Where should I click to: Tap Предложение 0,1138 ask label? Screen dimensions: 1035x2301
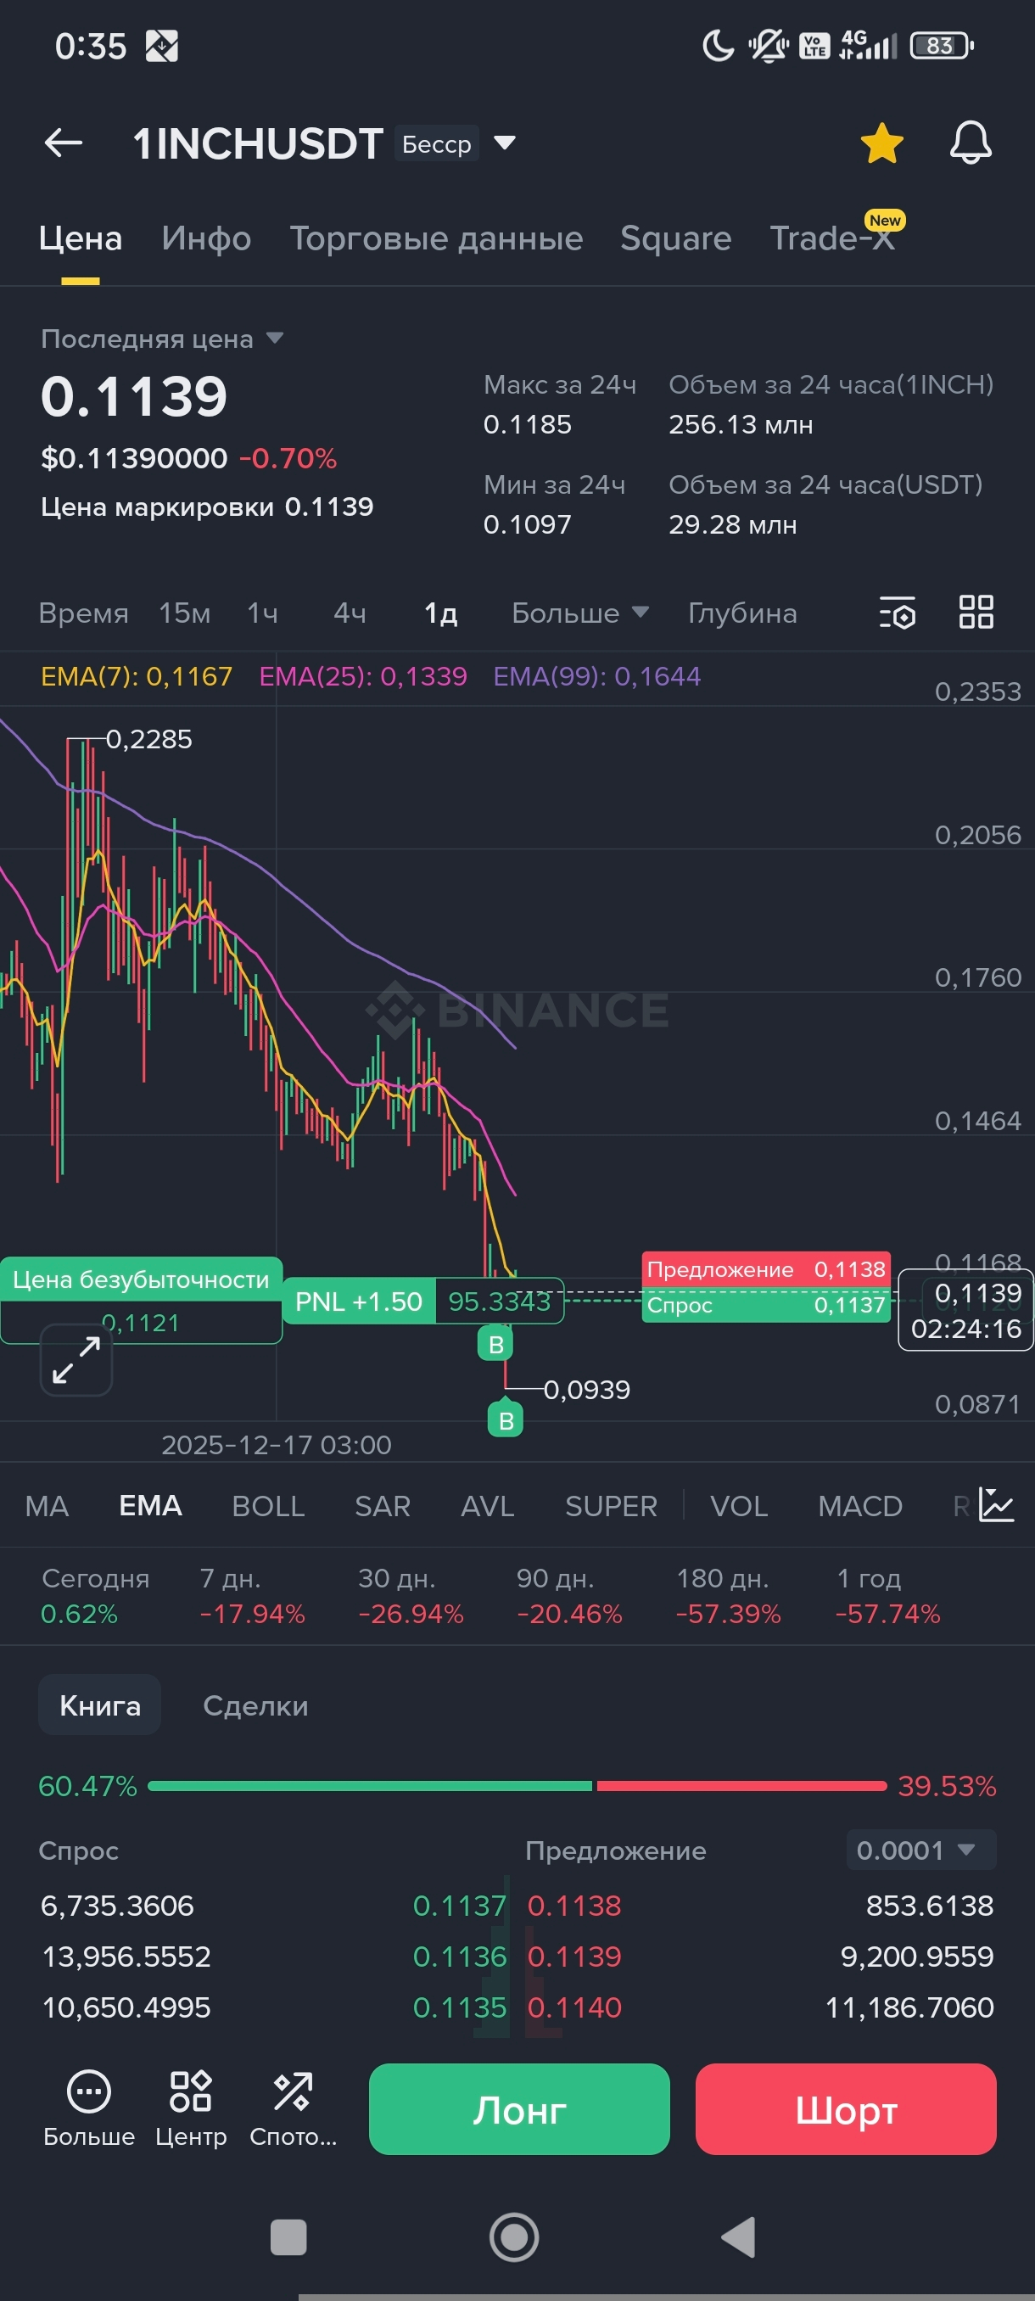[766, 1269]
